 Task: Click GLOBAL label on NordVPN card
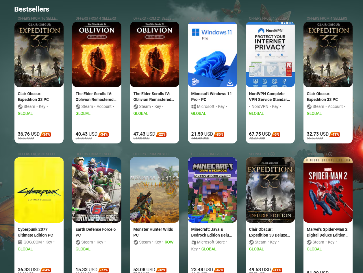(x=256, y=113)
